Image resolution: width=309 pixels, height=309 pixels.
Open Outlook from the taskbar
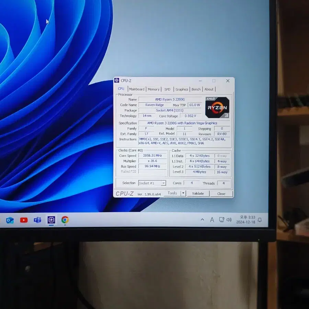pyautogui.click(x=10, y=220)
